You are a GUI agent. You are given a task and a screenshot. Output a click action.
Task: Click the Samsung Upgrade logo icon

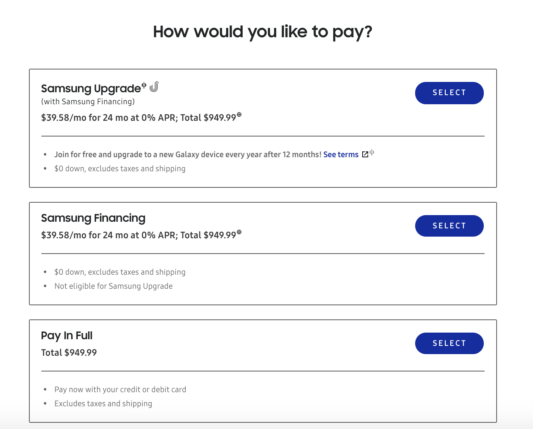tap(154, 87)
